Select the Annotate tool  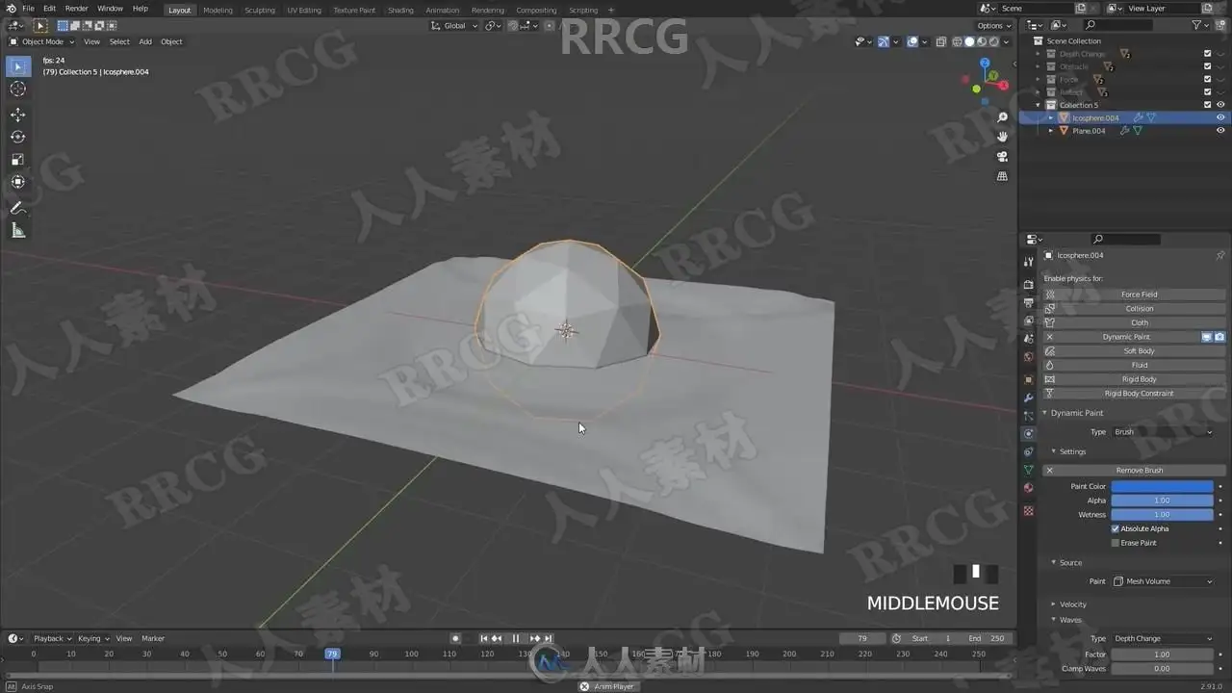[17, 208]
